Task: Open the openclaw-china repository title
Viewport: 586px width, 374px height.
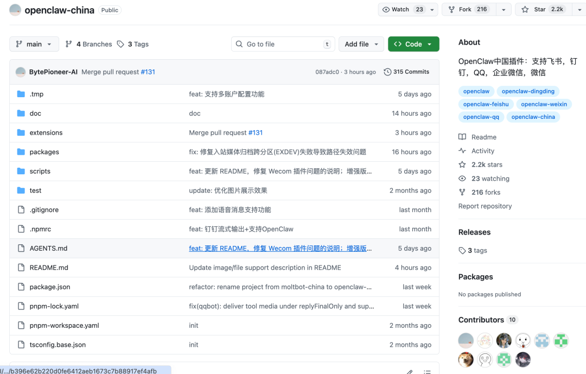Action: (60, 10)
